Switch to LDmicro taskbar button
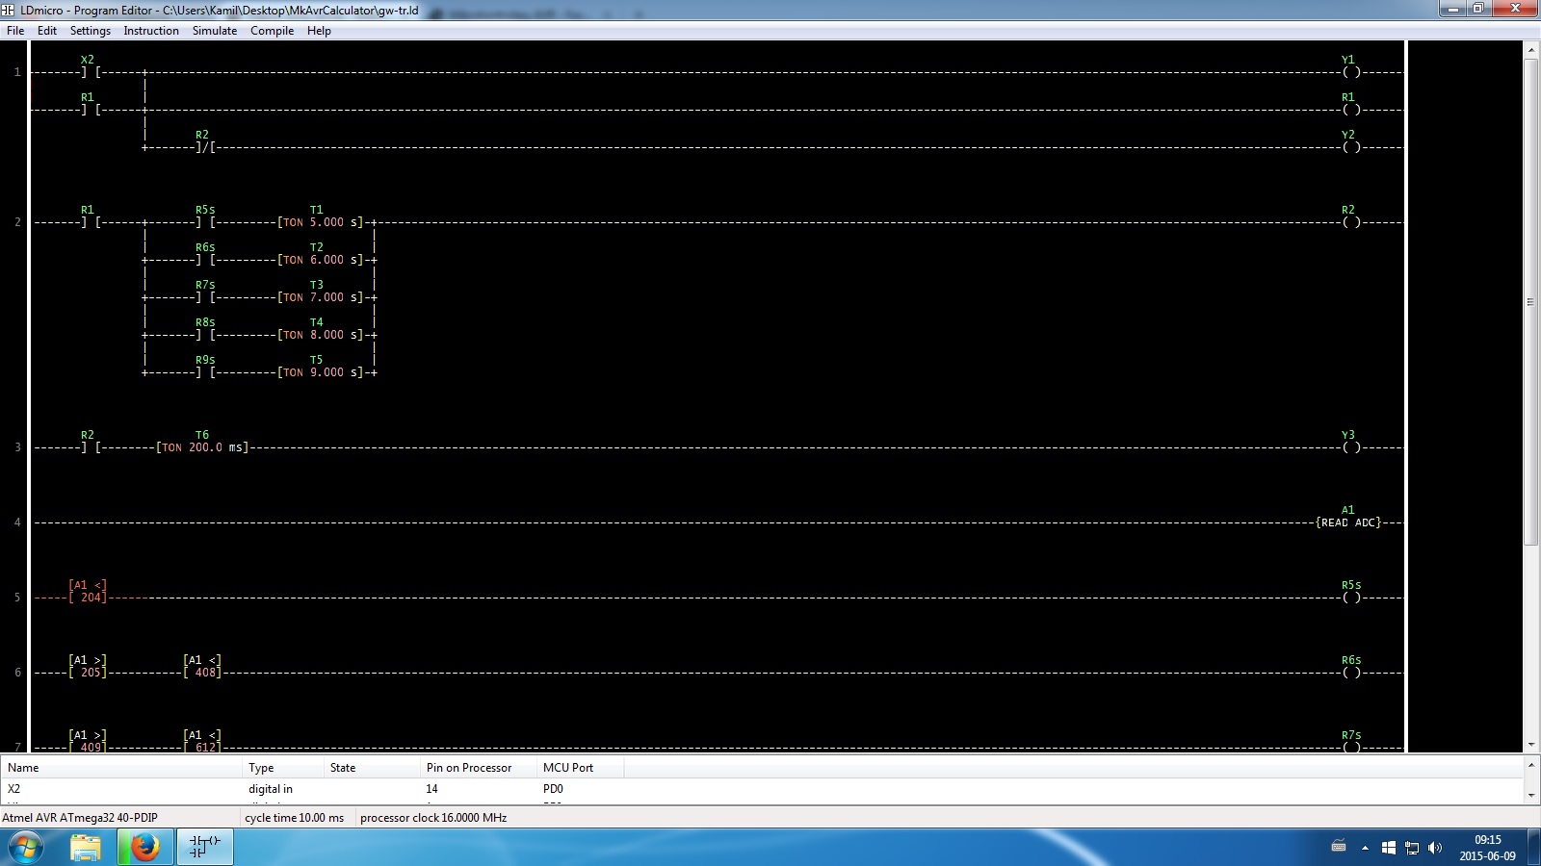 205,848
